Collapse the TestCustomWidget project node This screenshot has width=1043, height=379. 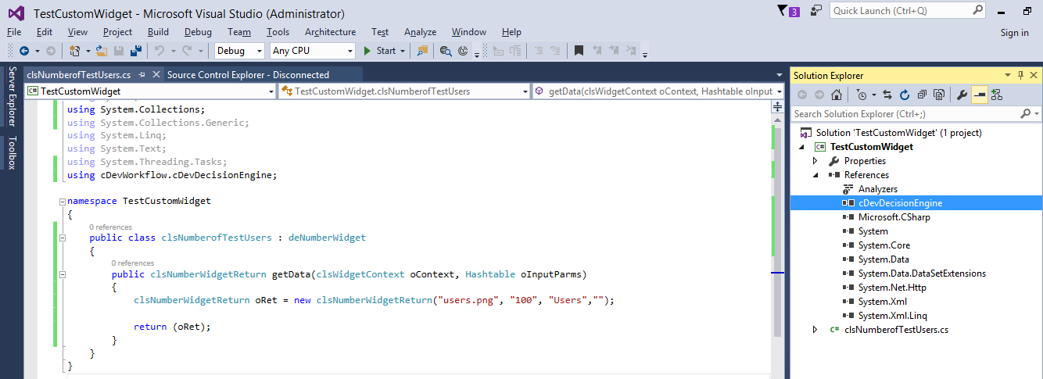pos(801,147)
